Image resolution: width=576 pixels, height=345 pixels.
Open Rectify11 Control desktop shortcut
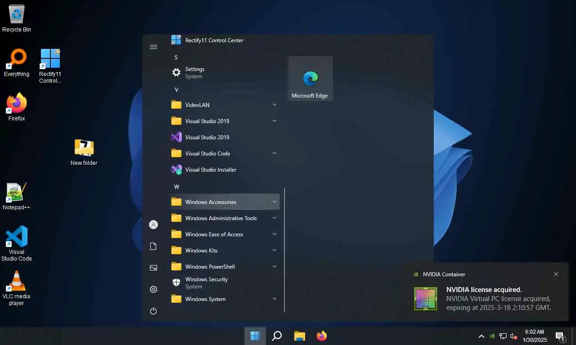click(50, 66)
